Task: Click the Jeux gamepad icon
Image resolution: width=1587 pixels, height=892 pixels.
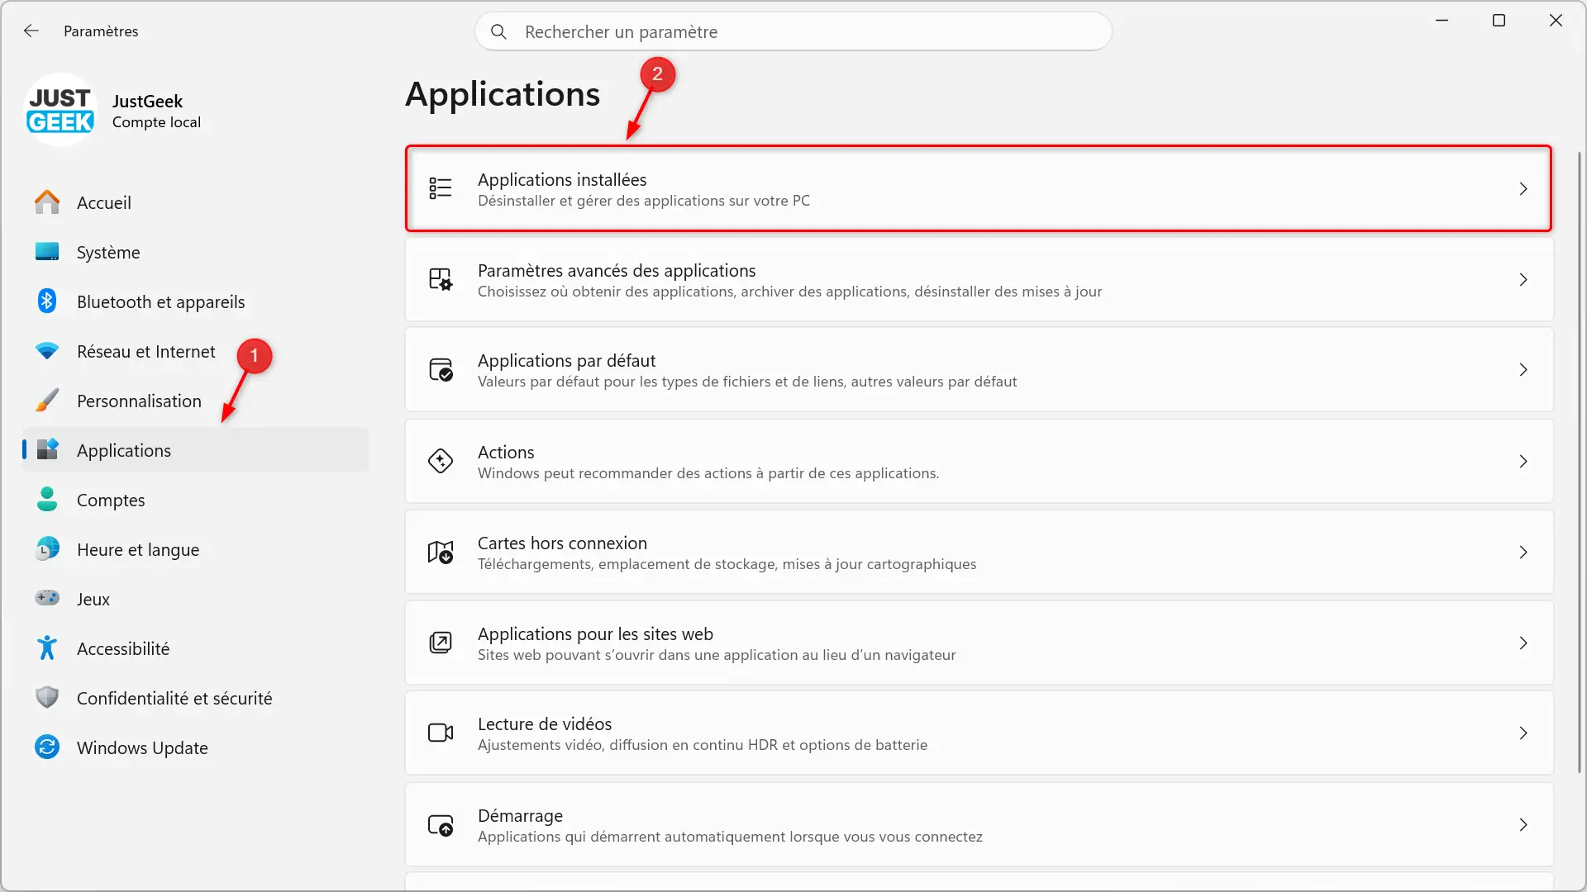Action: [47, 598]
